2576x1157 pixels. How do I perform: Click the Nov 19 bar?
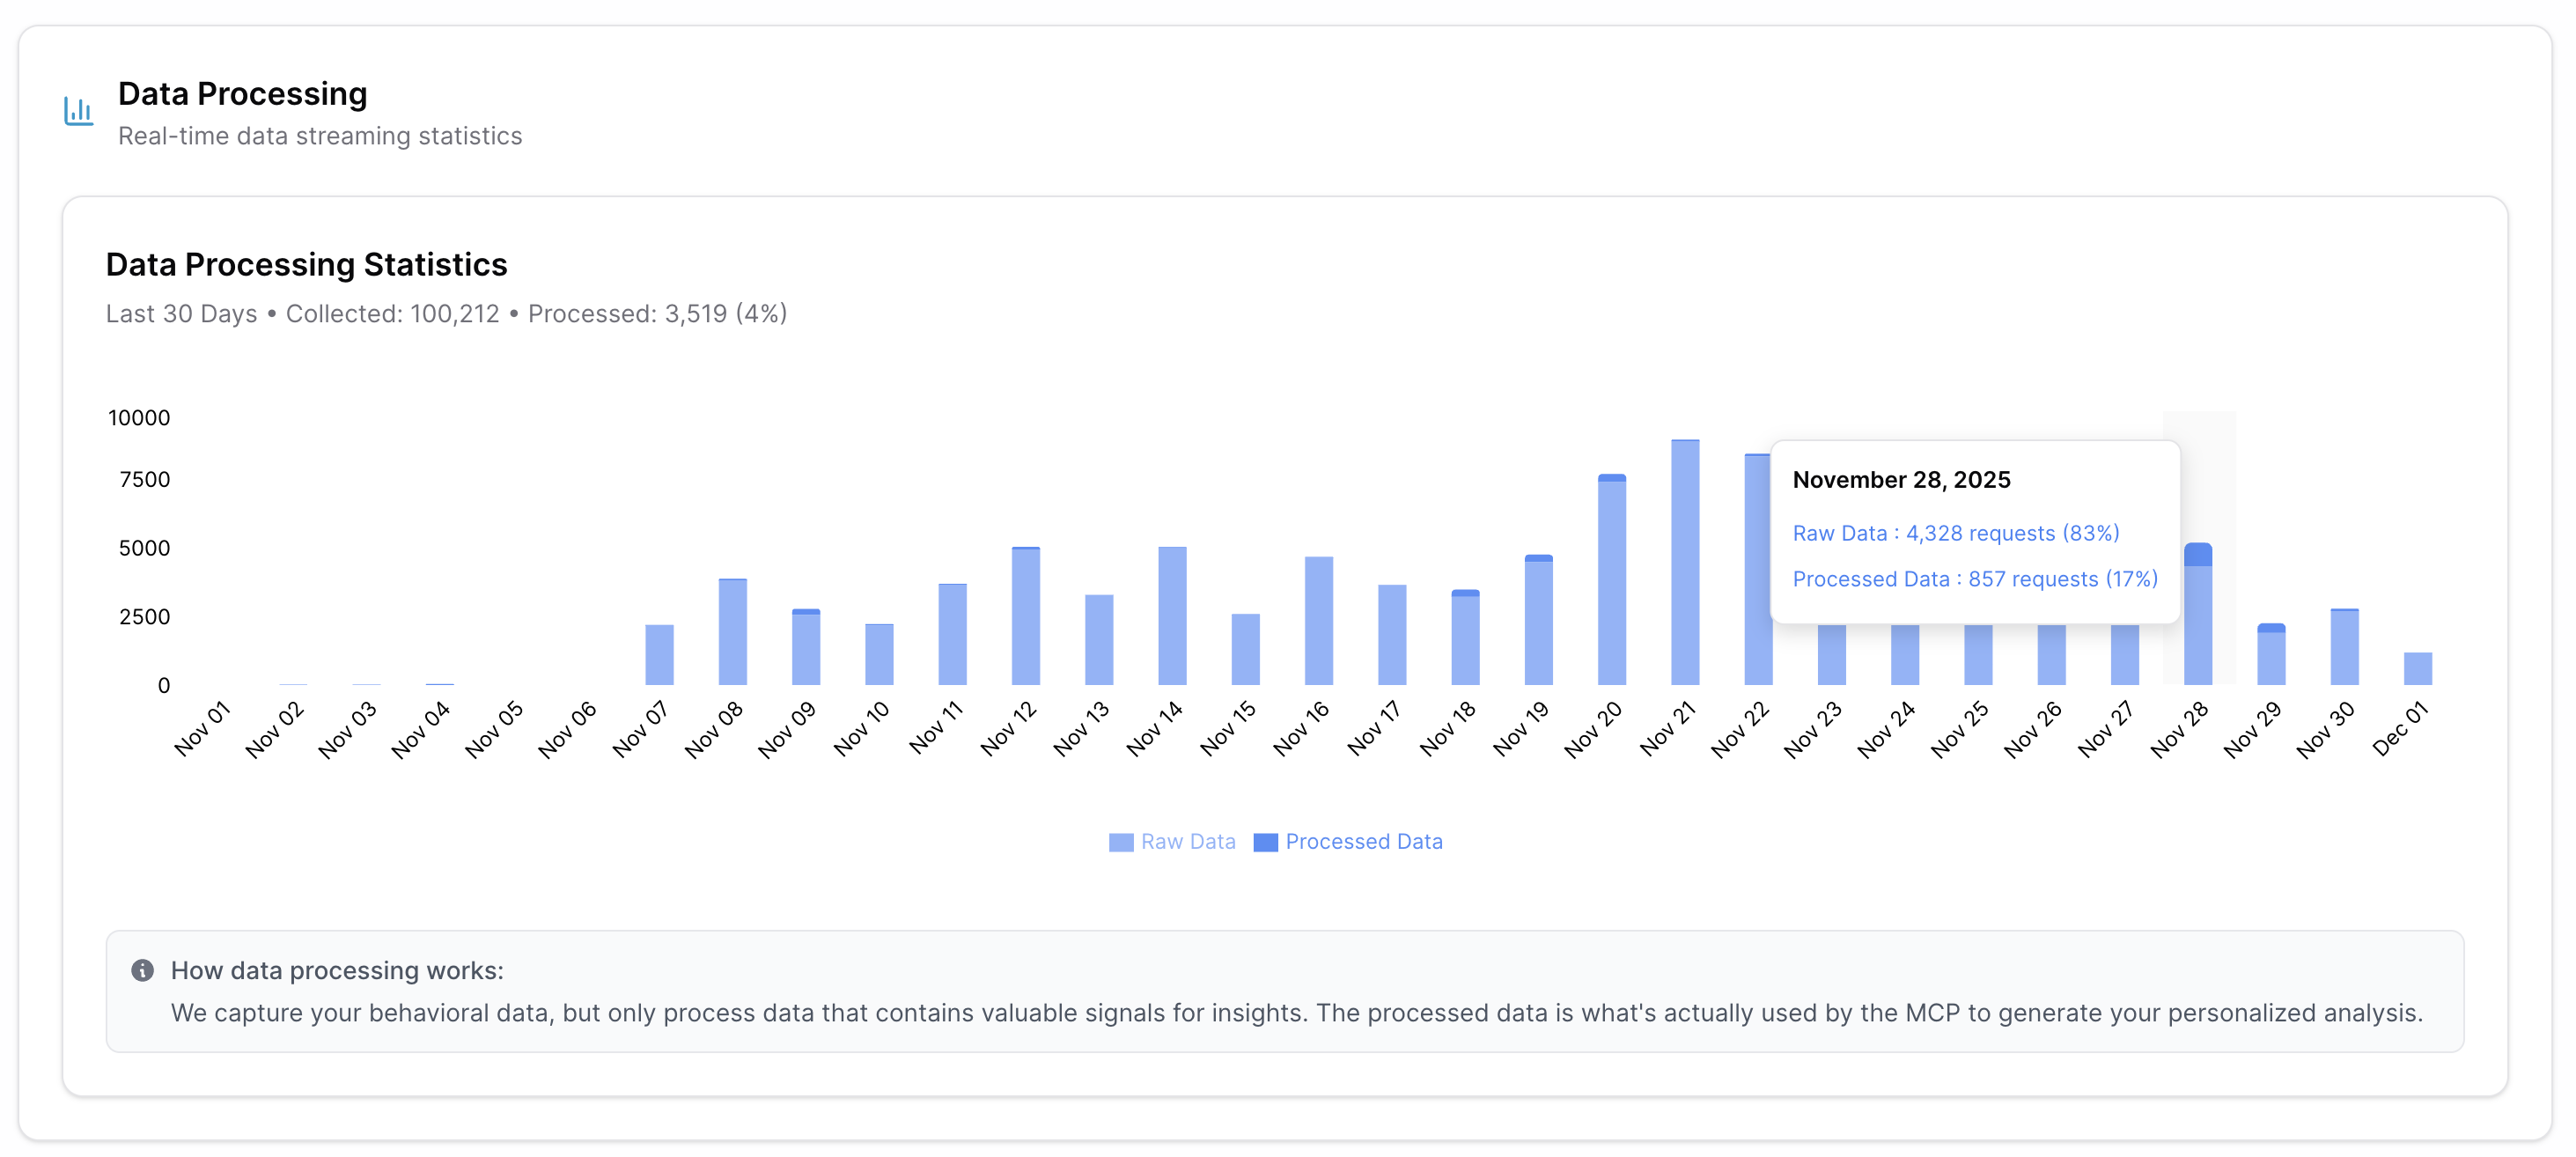[x=1538, y=622]
